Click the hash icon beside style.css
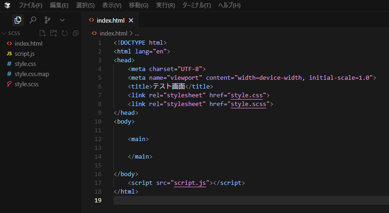 tap(9, 64)
